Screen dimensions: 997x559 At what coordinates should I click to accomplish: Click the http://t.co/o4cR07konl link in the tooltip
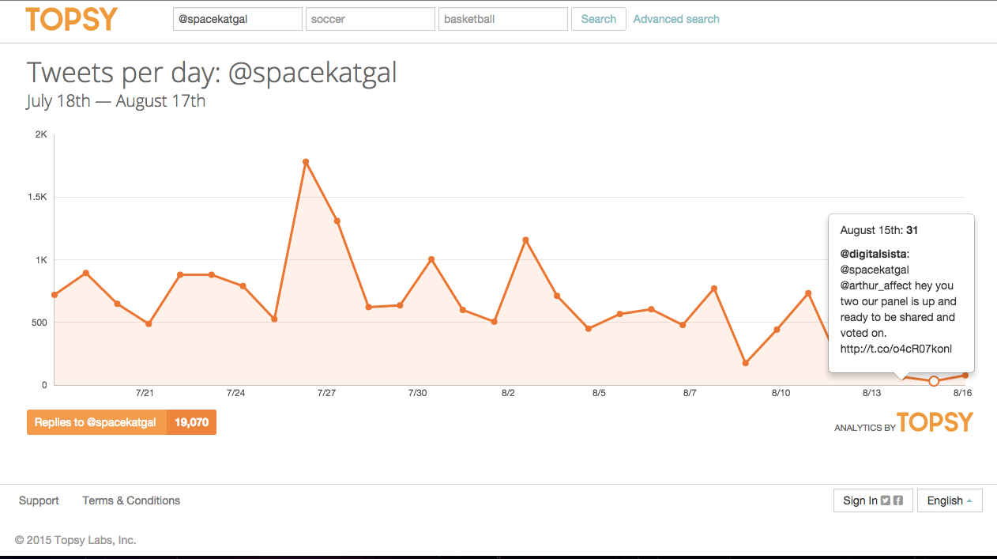pos(896,349)
